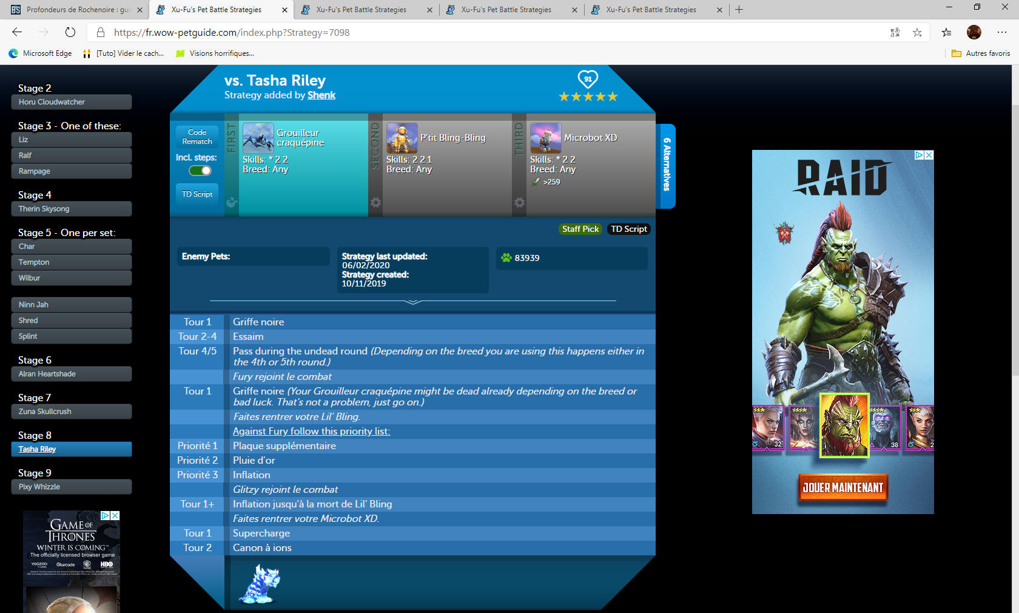The height and width of the screenshot is (613, 1019).
Task: Reload the page with the refresh icon
Action: point(70,32)
